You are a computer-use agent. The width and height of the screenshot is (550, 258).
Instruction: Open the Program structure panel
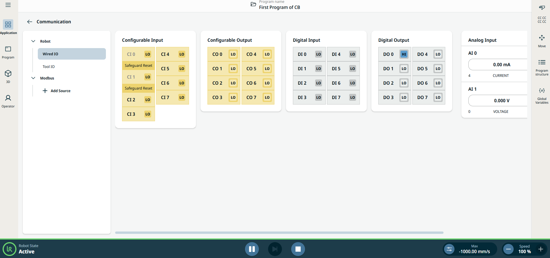point(542,67)
